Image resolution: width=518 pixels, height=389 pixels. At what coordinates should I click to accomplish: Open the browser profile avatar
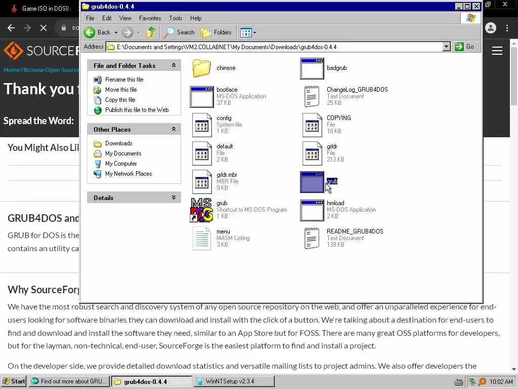491,28
